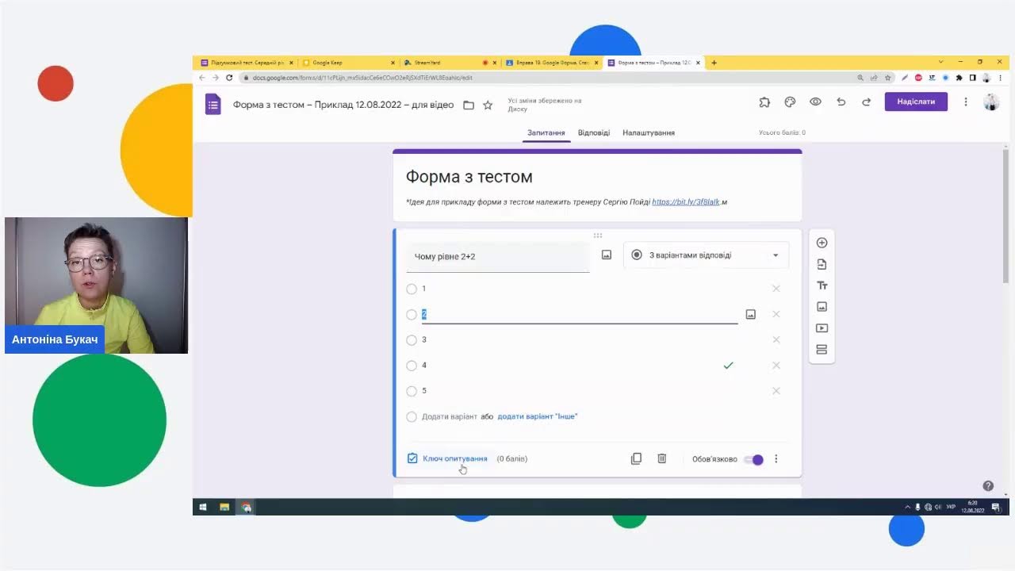
Task: Open Windows notification center
Action: point(997,507)
